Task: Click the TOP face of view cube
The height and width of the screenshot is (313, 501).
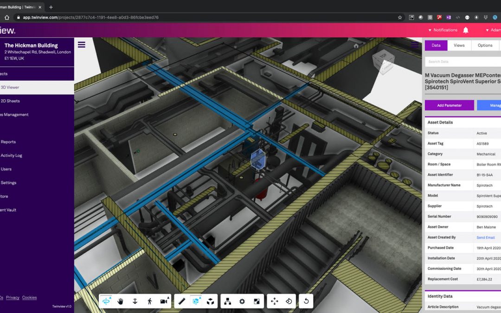Action: click(383, 56)
